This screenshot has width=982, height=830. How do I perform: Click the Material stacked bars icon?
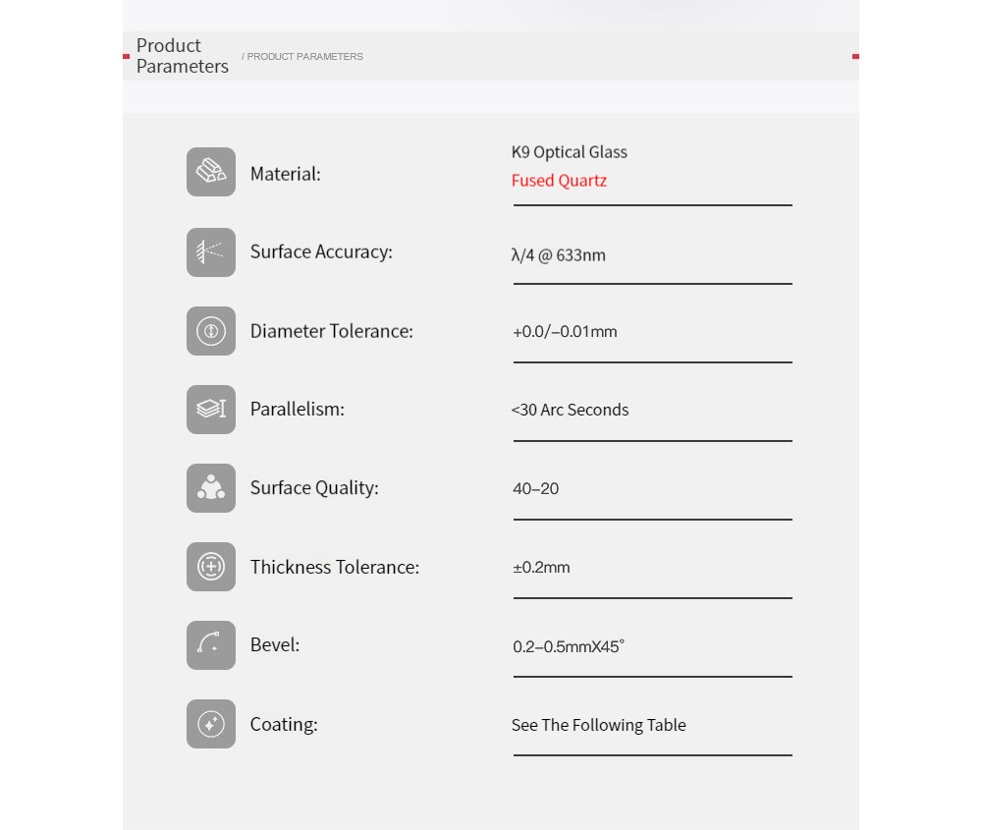pos(211,172)
